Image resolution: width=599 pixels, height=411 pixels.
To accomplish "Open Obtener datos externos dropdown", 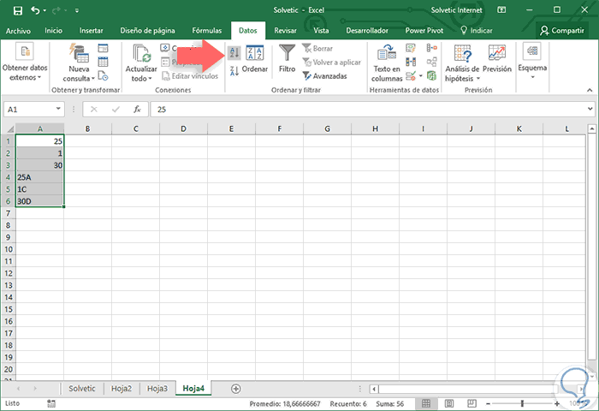I will (x=25, y=62).
